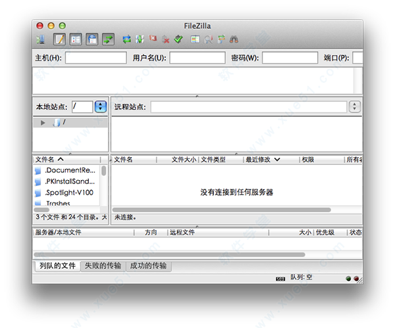Viewport: 395px width, 328px height.
Task: Click the binoculars file search icon
Action: click(234, 39)
